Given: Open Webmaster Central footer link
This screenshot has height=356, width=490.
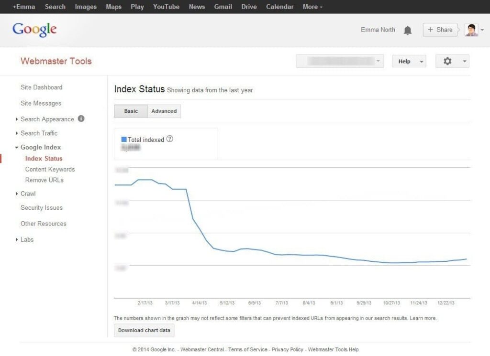Looking at the screenshot, I should click(202, 350).
